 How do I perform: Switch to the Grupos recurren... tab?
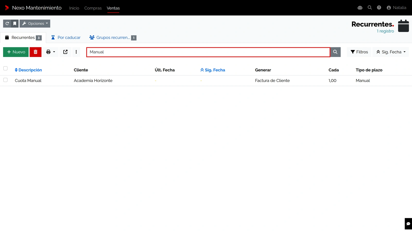(113, 38)
